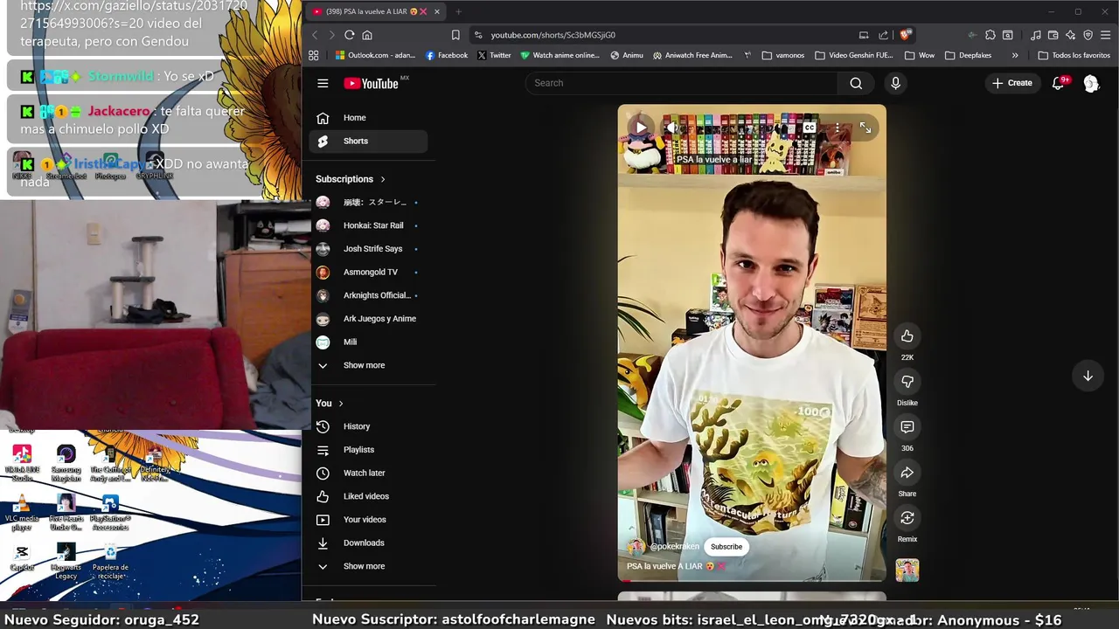Enter fullscreen for the short
1119x629 pixels.
coord(865,128)
